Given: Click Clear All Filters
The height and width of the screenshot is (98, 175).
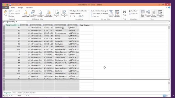Looking at the screenshot, I should coord(111,14).
